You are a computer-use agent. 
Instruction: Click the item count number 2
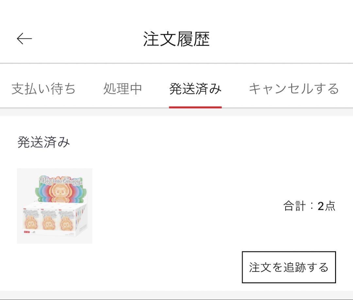point(321,206)
